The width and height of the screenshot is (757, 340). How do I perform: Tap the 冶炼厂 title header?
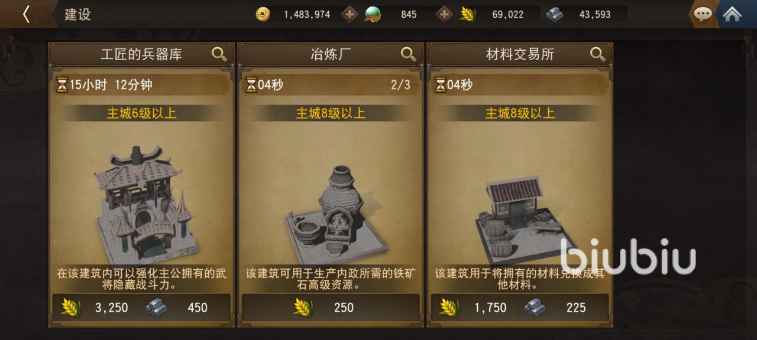click(x=331, y=54)
